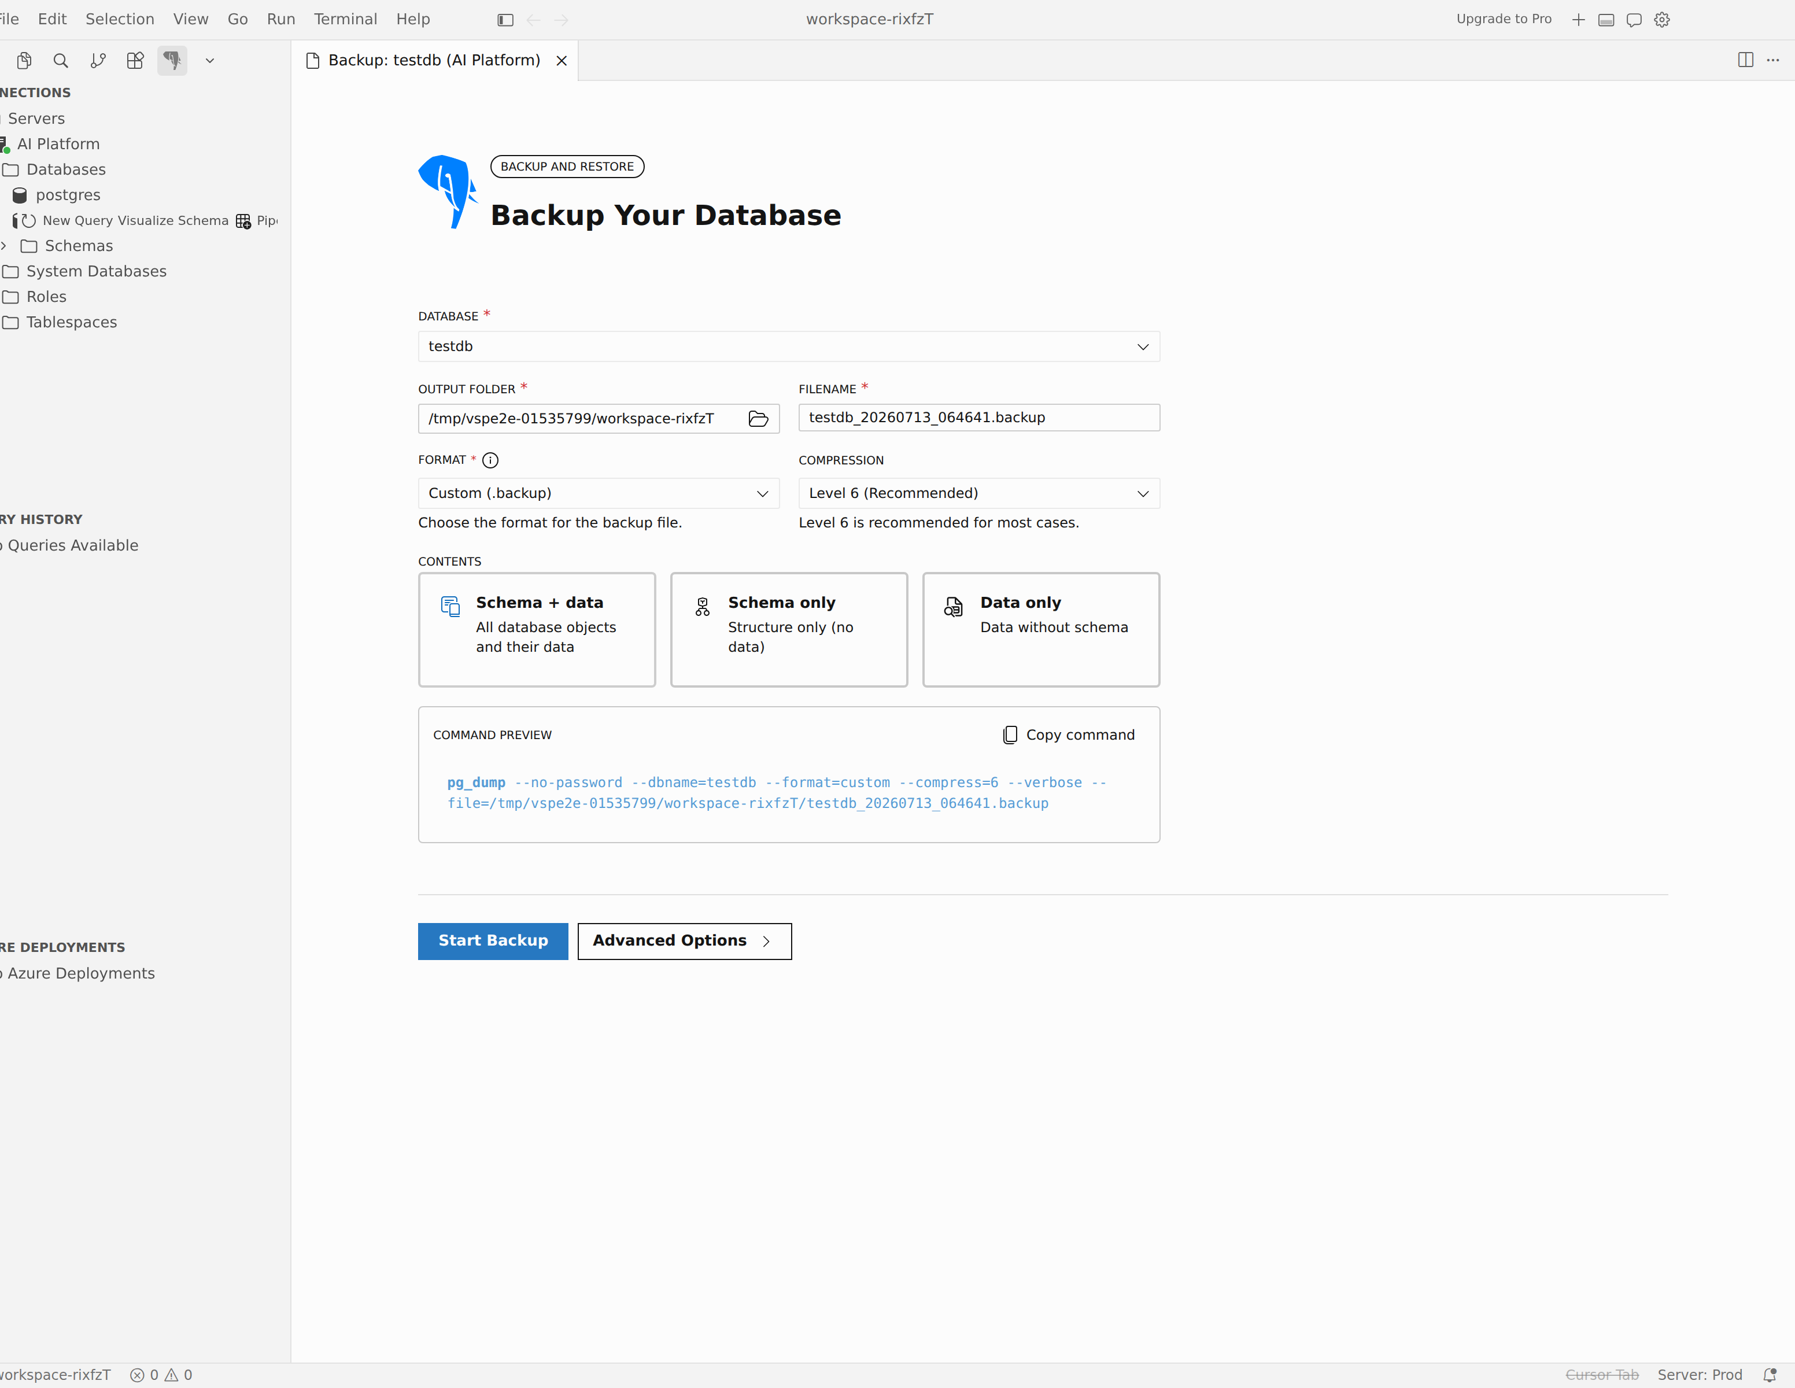
Task: Go back with the left arrow
Action: tap(533, 20)
